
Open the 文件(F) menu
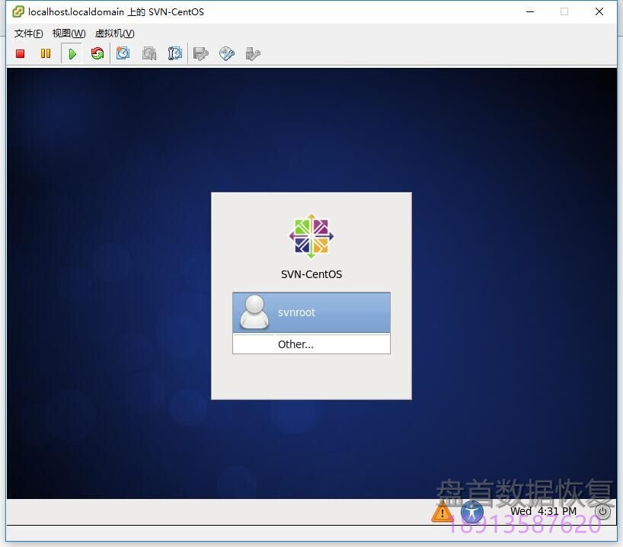coord(29,34)
